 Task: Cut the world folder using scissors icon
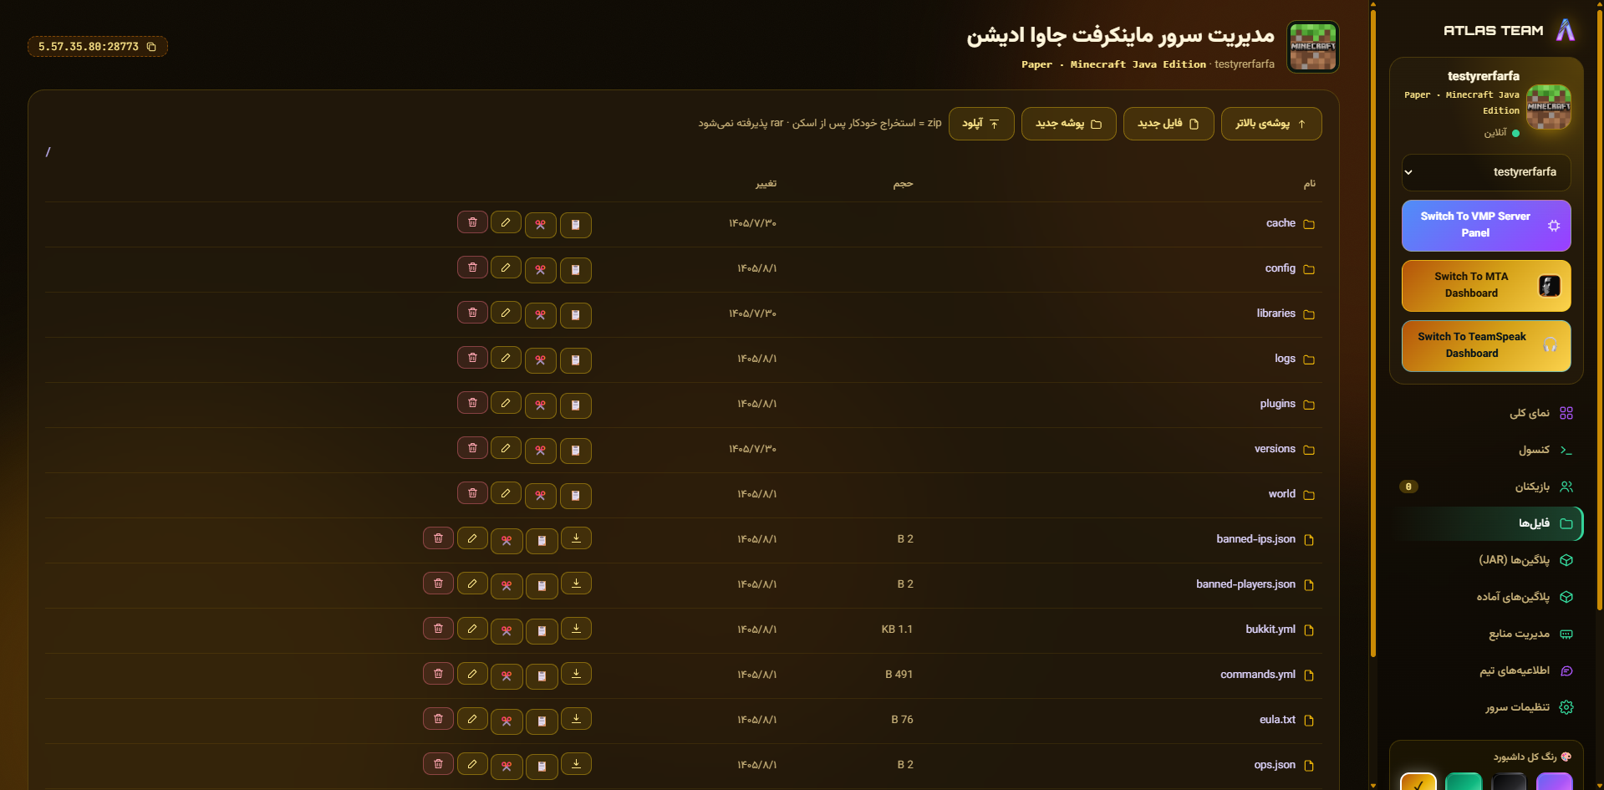[541, 496]
